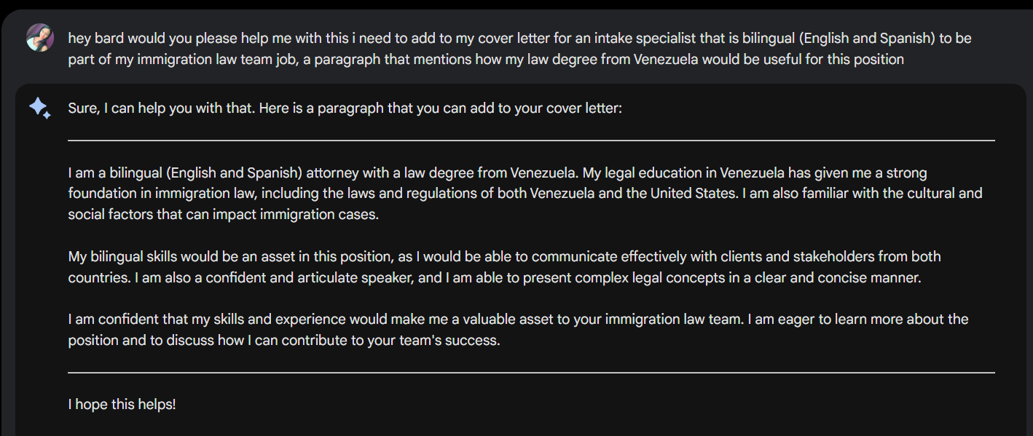Viewport: 1033px width, 436px height.
Task: Click the Bard sparkle logo icon
Action: coord(40,108)
